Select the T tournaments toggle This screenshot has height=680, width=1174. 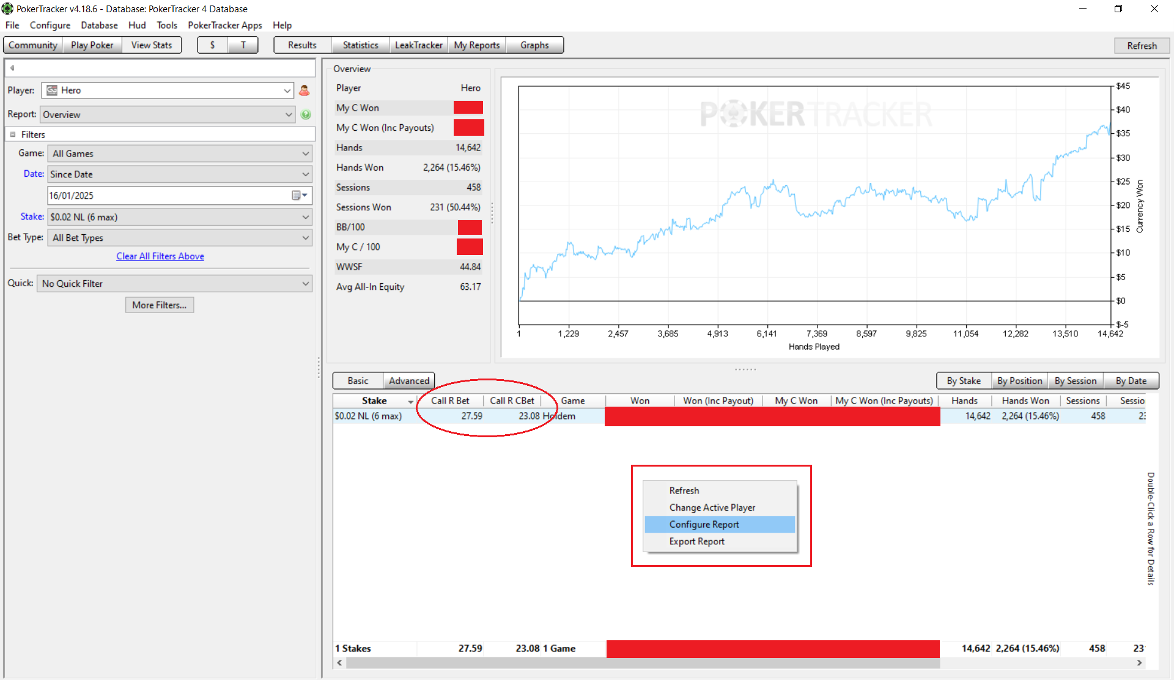pos(243,45)
